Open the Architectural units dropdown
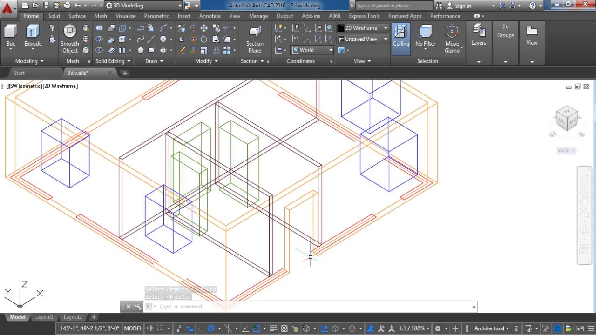 (x=492, y=328)
